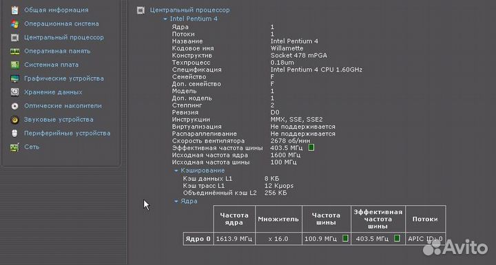Click the 0.18um Техпроцесс value

tap(282, 63)
